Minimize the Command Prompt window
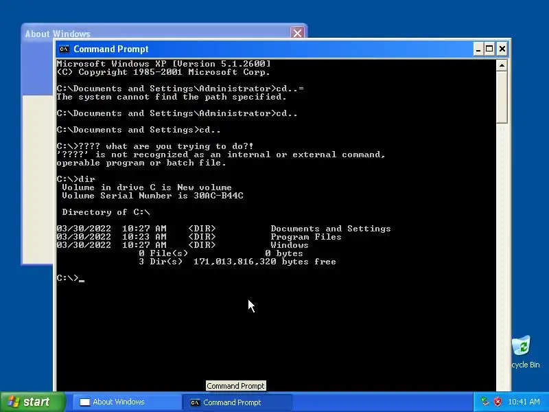Image resolution: width=549 pixels, height=412 pixels. point(478,49)
